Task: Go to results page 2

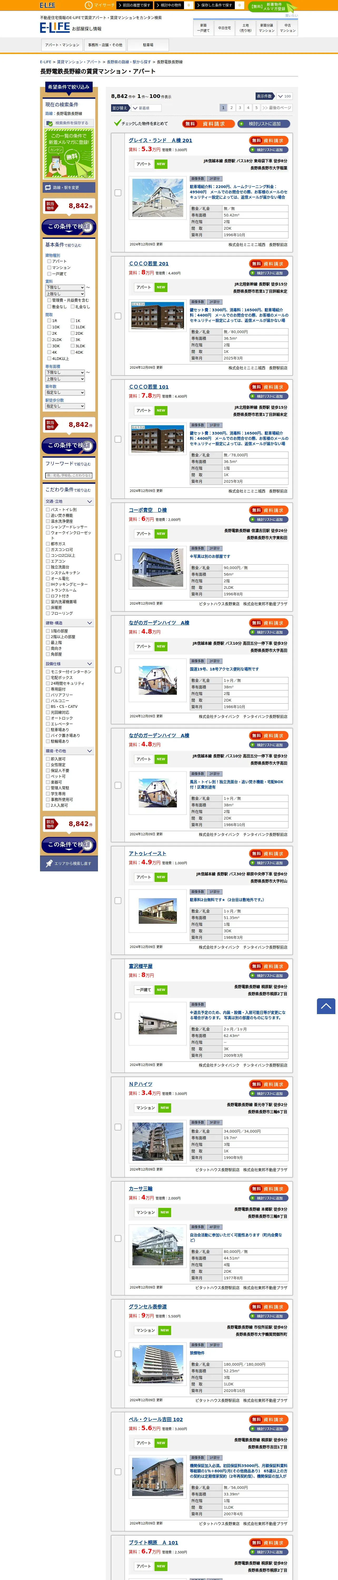Action: (x=231, y=107)
